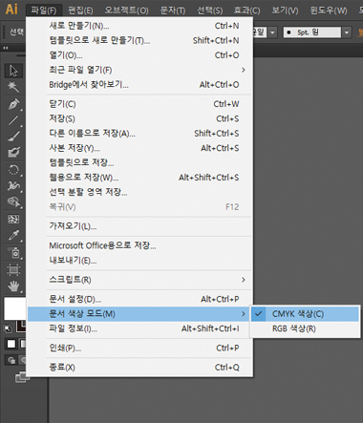Expand the 최근 파일 열기(F) submenu
Viewport: 363px width, 423px height.
(140, 70)
